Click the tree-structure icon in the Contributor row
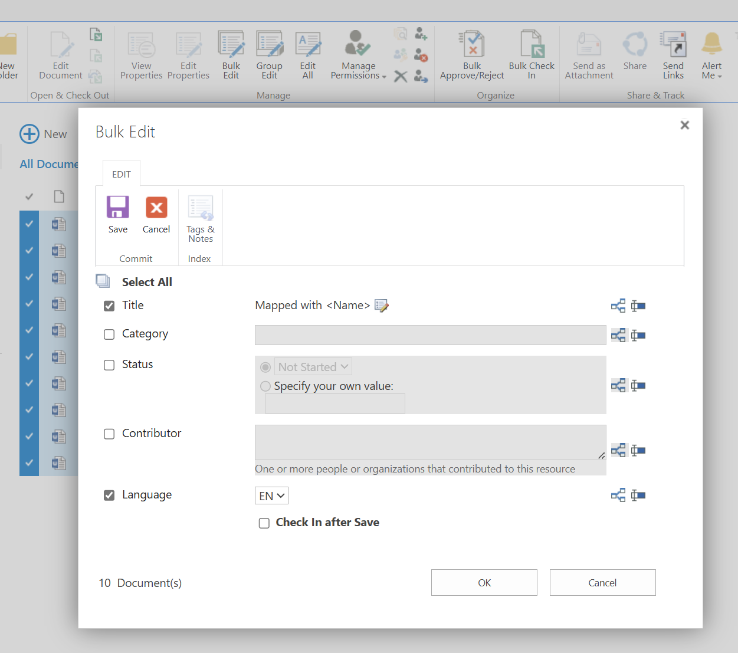Viewport: 738px width, 653px height. click(x=618, y=450)
